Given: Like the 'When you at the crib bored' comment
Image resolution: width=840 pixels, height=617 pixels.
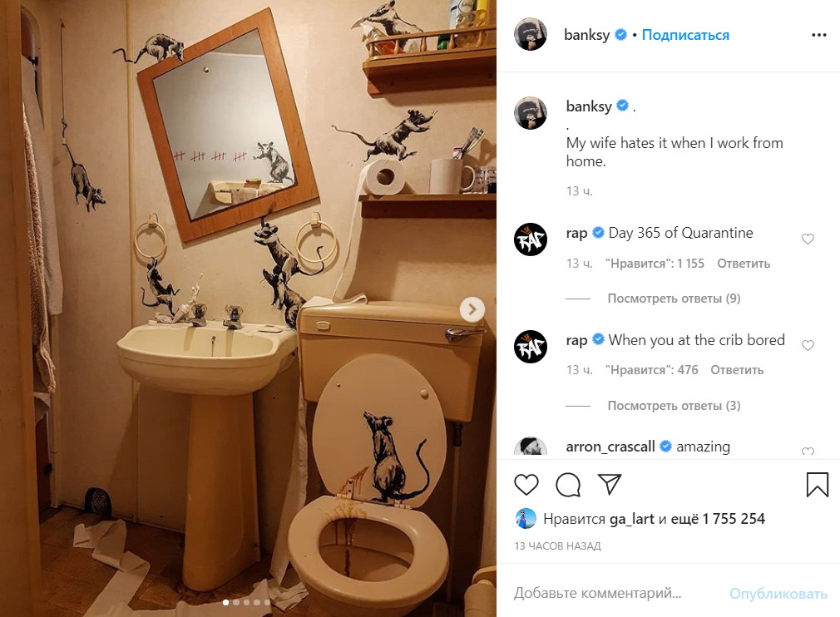Looking at the screenshot, I should click(808, 345).
